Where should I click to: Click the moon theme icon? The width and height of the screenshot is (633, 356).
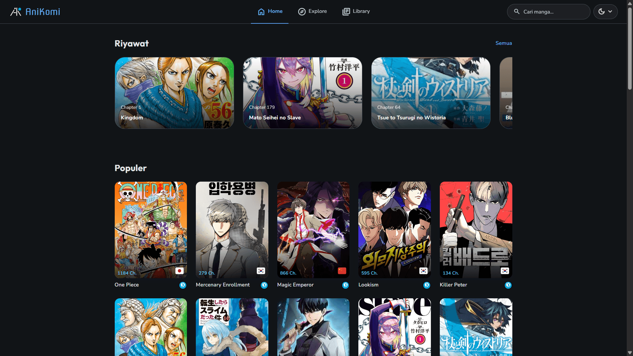tap(601, 12)
